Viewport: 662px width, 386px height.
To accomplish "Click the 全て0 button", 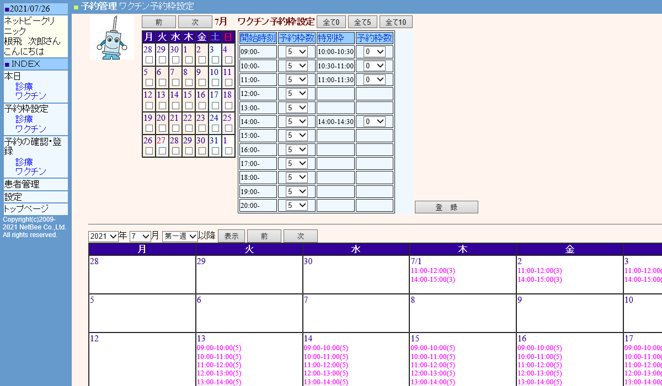I will point(331,22).
